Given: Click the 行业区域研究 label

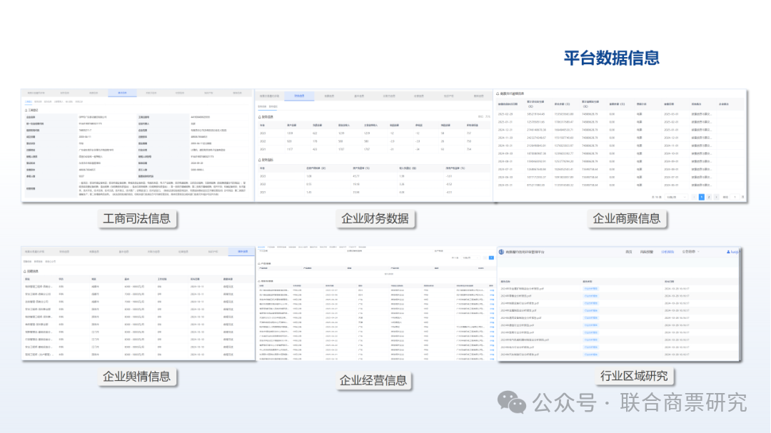Looking at the screenshot, I should (x=634, y=376).
